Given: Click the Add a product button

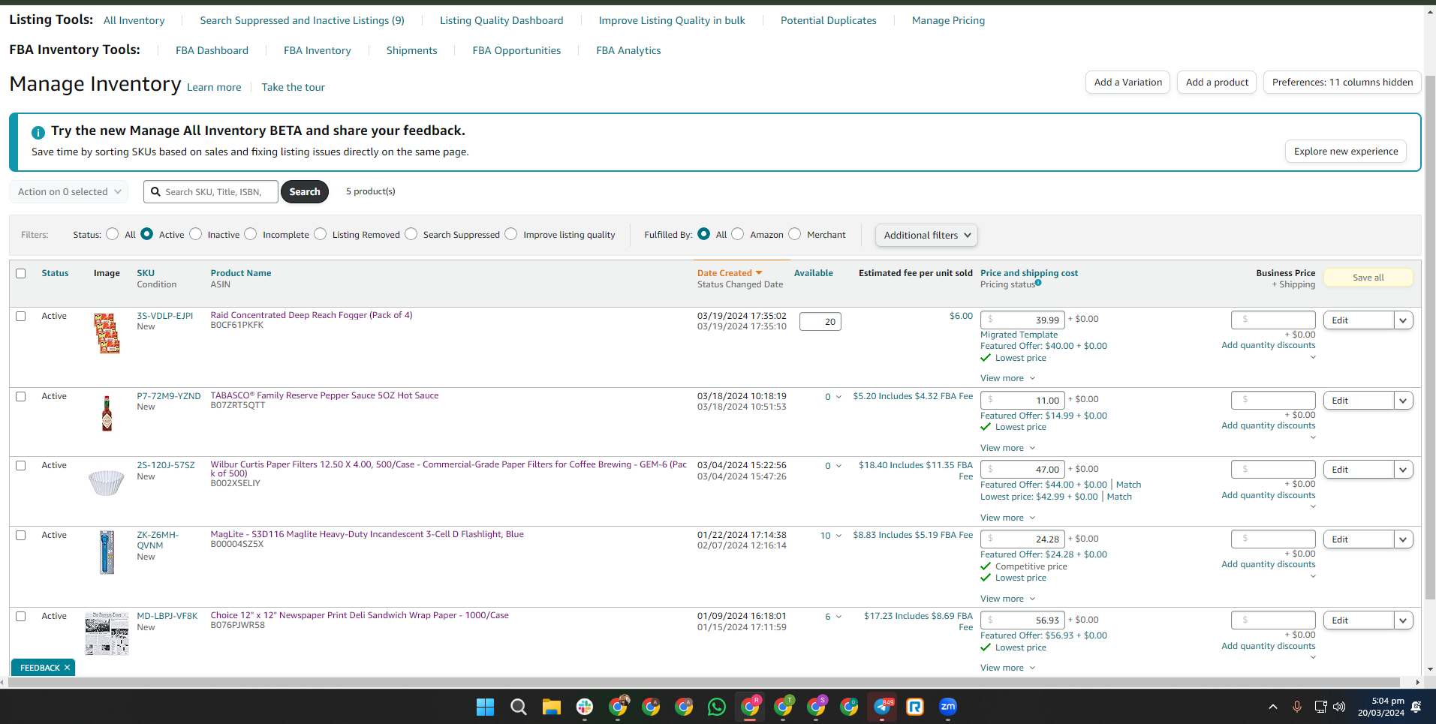Looking at the screenshot, I should 1217,83.
